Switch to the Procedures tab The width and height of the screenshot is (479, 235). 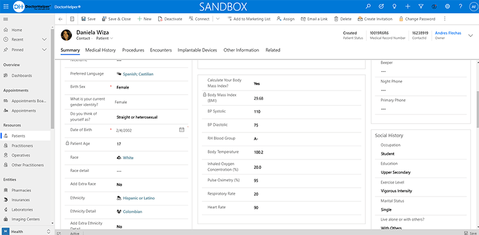tap(133, 50)
